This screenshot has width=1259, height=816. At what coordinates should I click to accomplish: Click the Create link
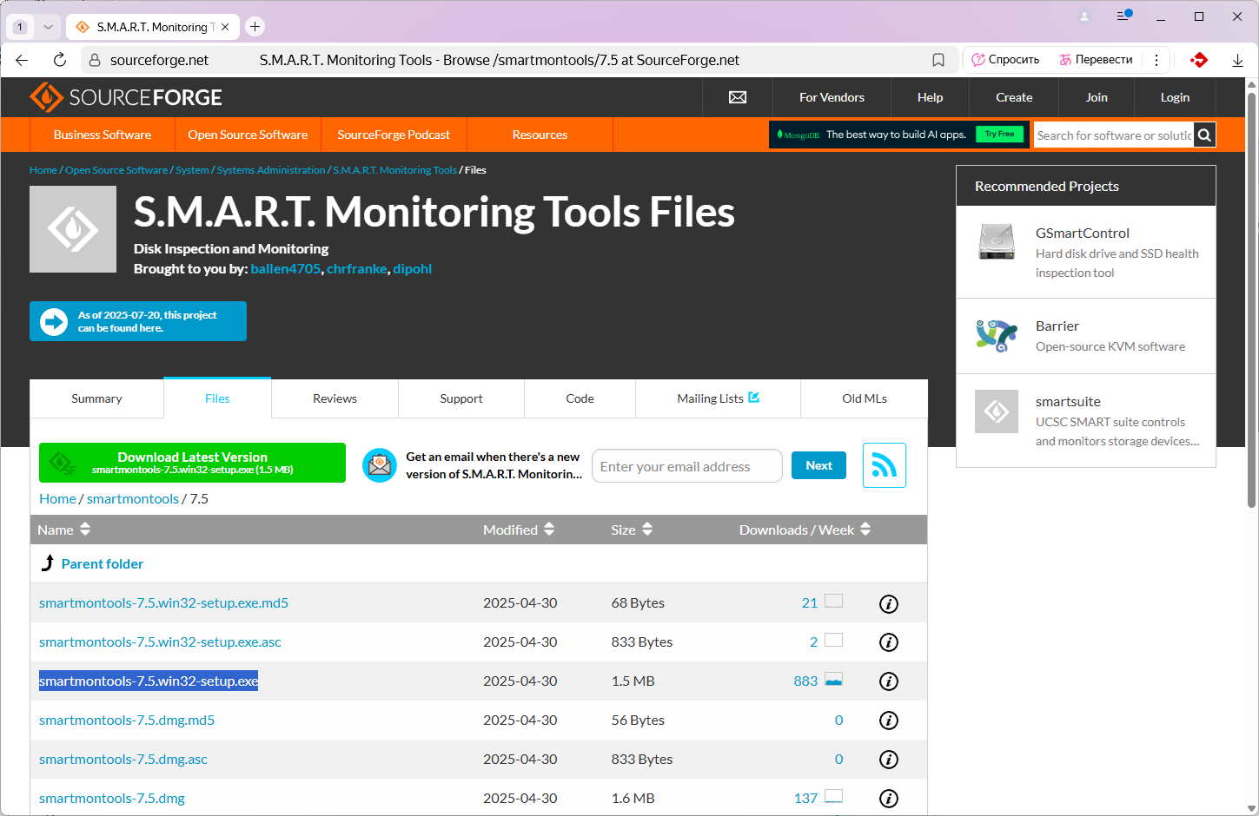coord(1014,97)
